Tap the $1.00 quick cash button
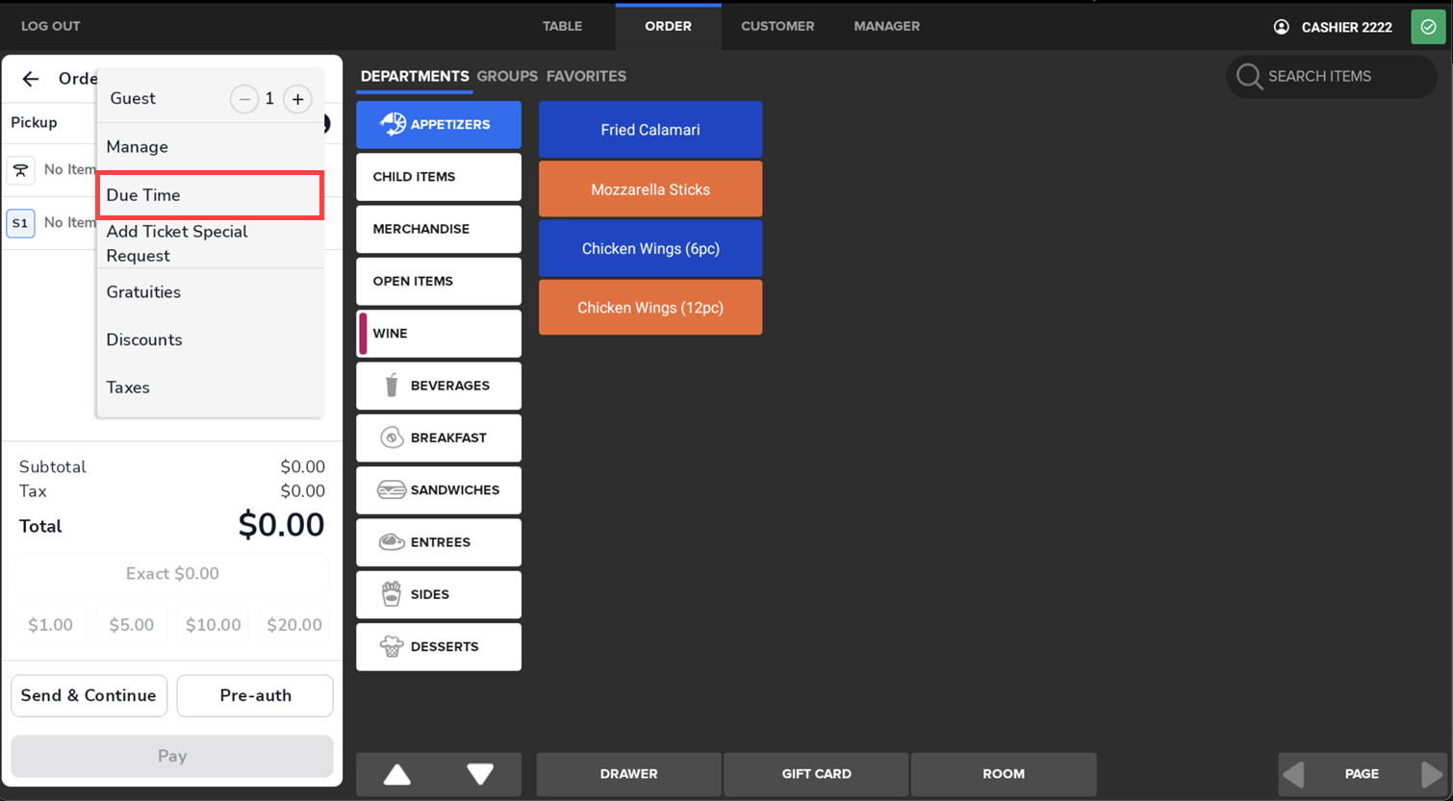The width and height of the screenshot is (1453, 801). (x=50, y=625)
